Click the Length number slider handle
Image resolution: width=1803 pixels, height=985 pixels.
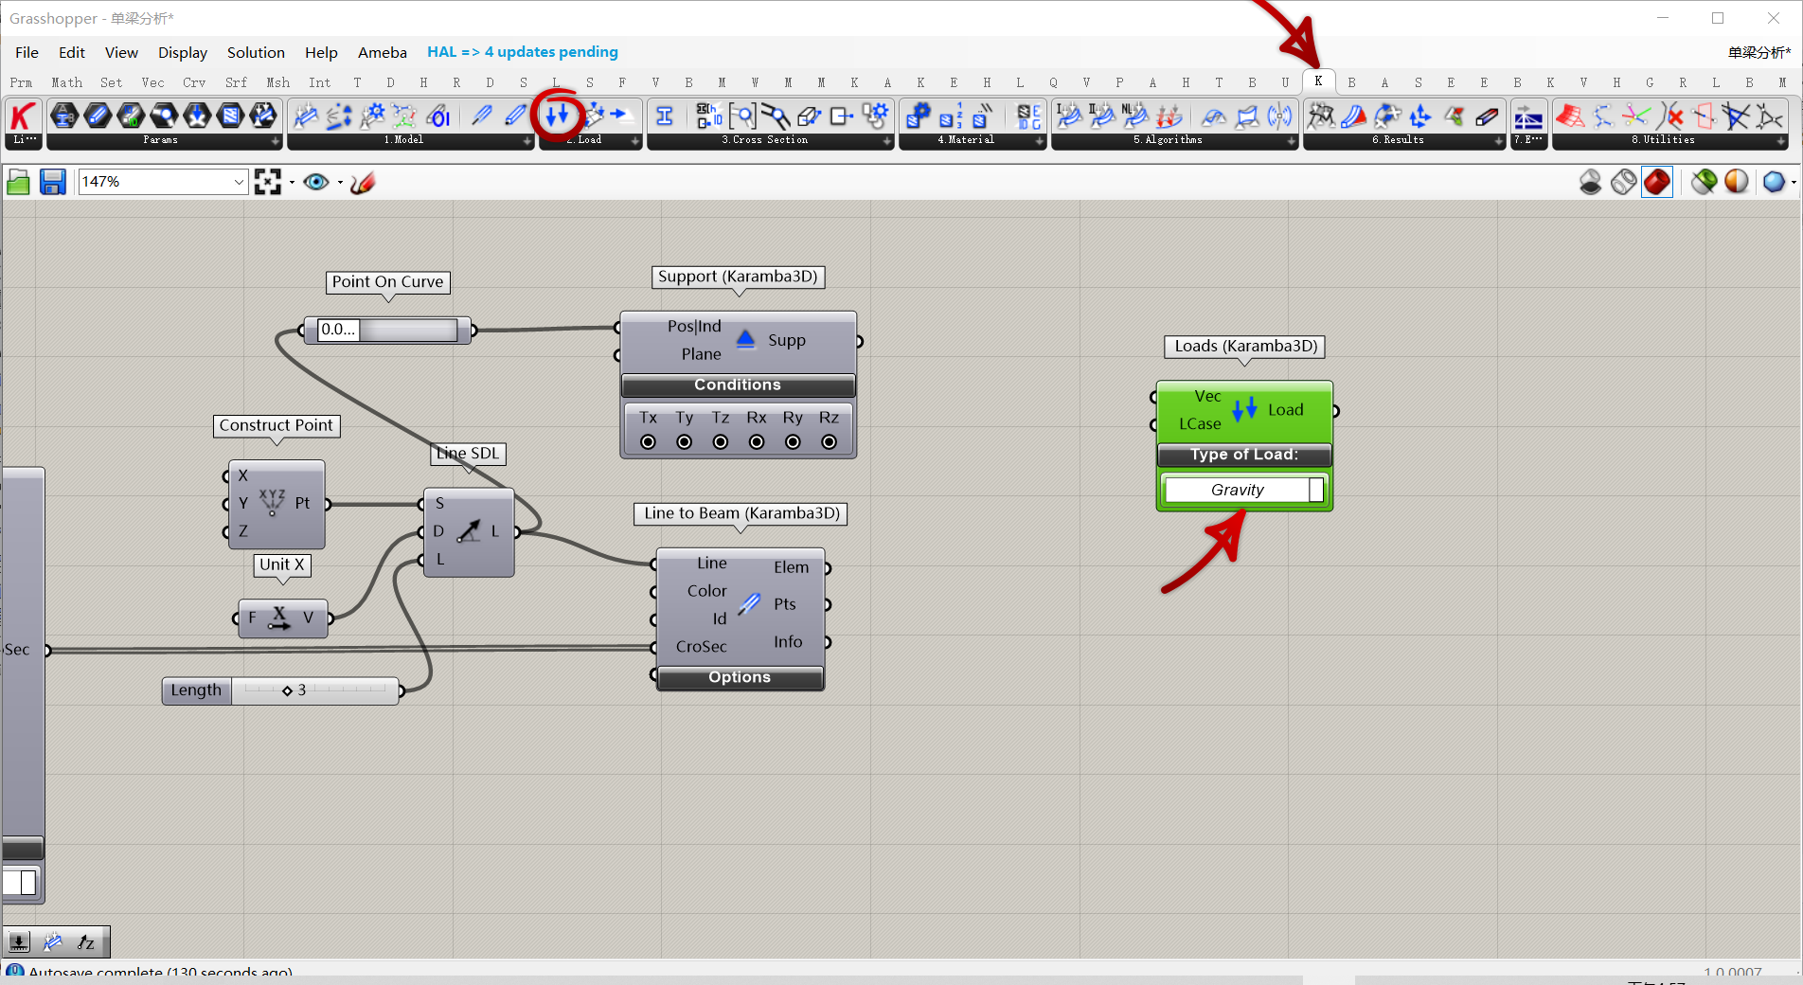click(x=287, y=690)
